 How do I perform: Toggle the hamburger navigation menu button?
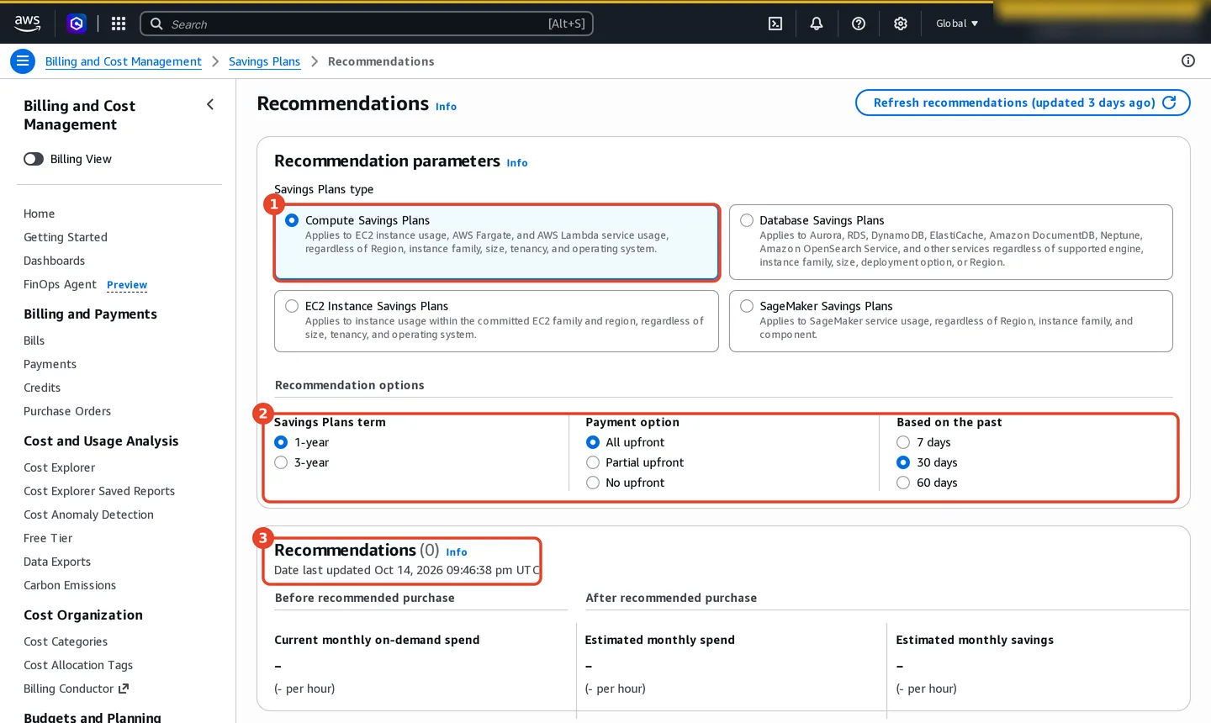23,61
